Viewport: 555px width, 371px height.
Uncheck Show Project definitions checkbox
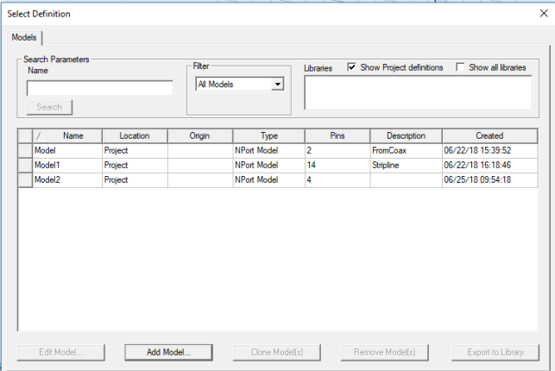point(352,67)
